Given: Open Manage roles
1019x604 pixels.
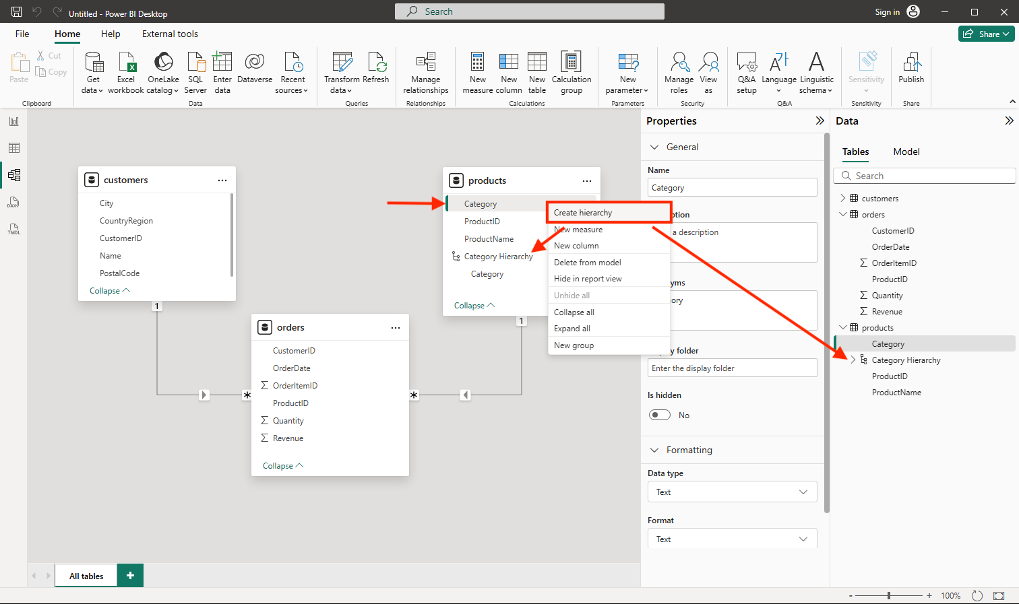Looking at the screenshot, I should (679, 73).
